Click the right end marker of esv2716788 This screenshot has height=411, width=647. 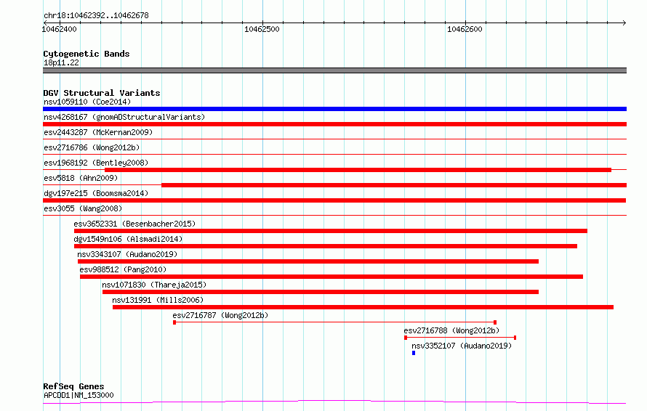[x=515, y=338]
